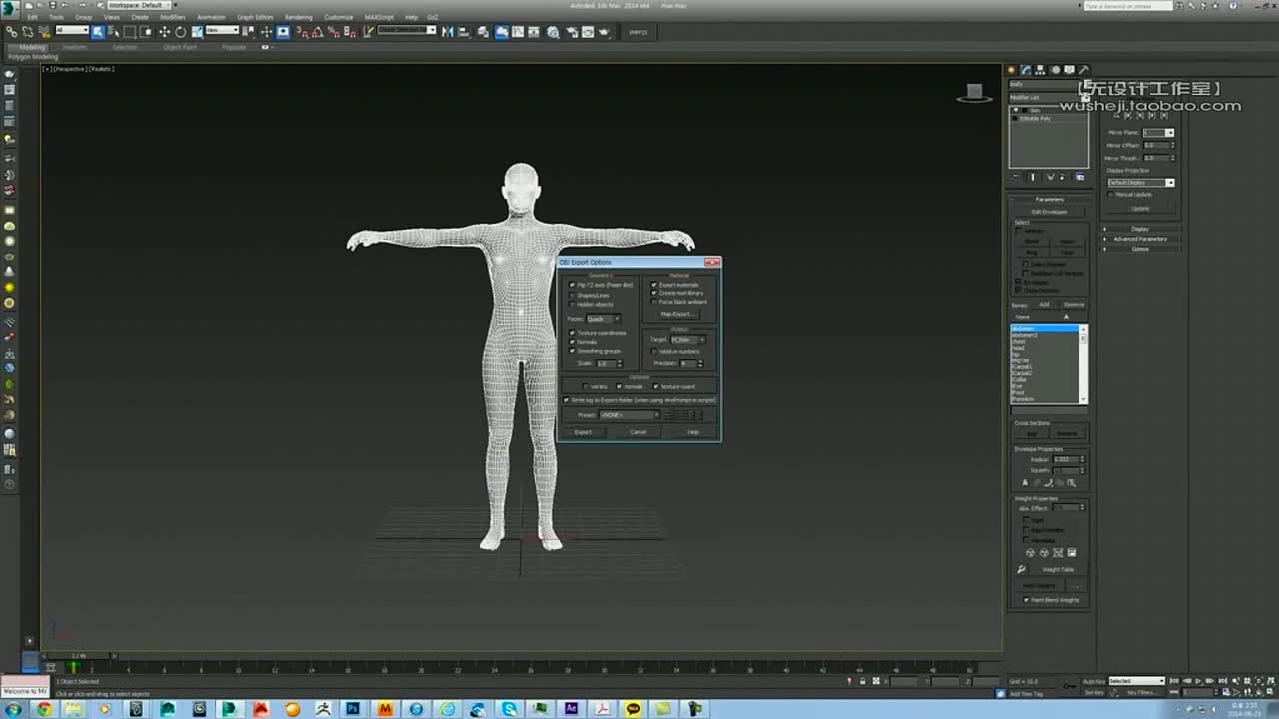Click the Unlink Selection tool
This screenshot has width=1279, height=719.
tap(27, 32)
